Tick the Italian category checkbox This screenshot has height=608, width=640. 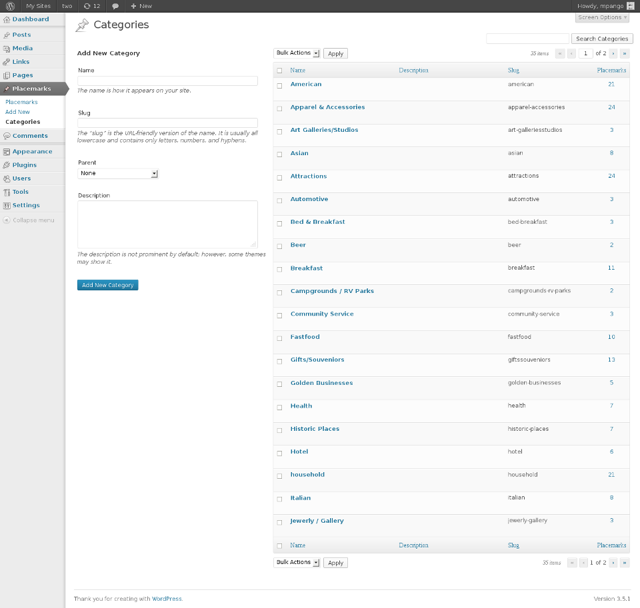(279, 499)
